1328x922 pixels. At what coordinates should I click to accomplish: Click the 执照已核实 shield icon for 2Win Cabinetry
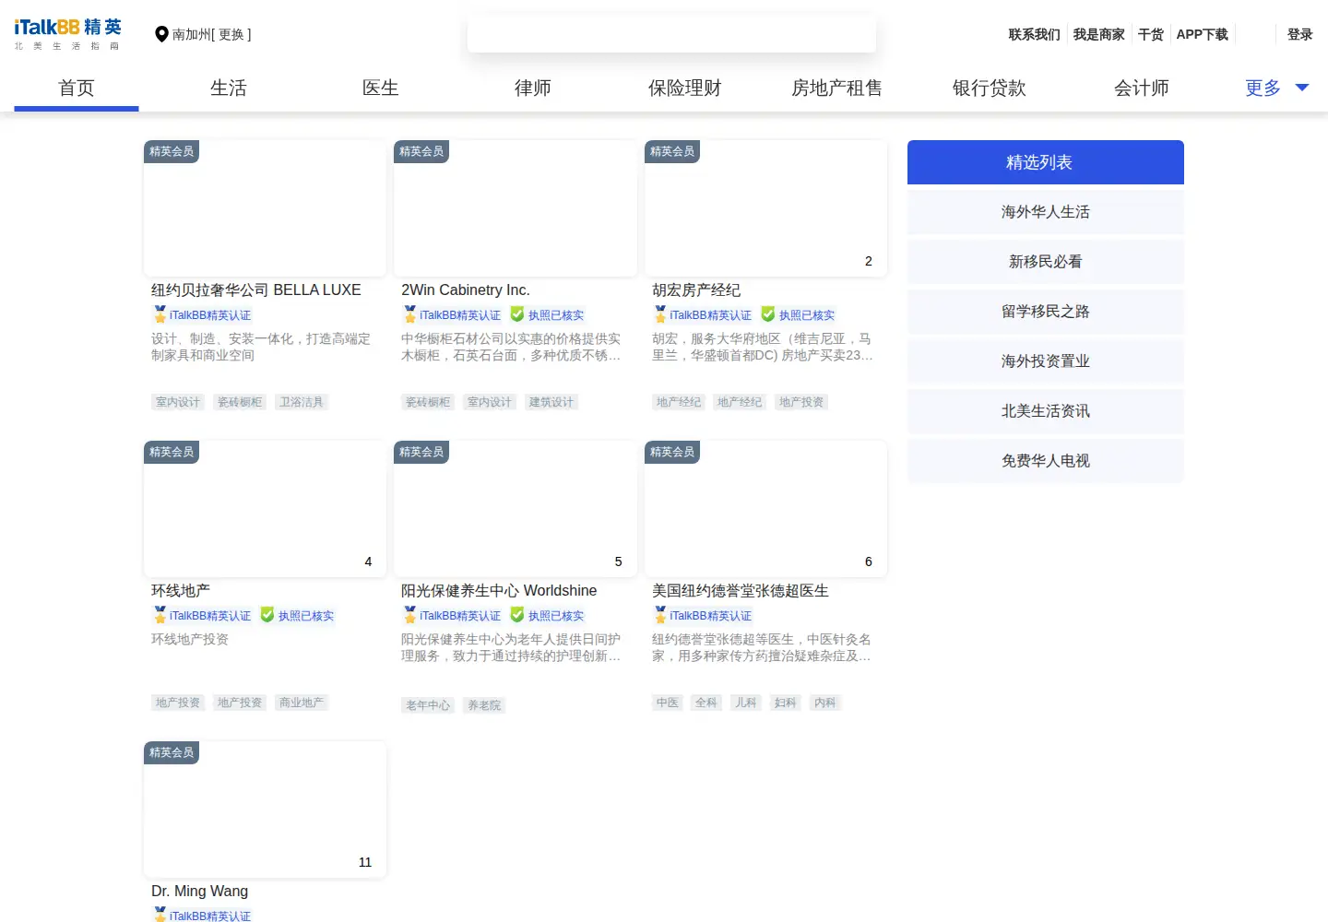click(x=517, y=314)
